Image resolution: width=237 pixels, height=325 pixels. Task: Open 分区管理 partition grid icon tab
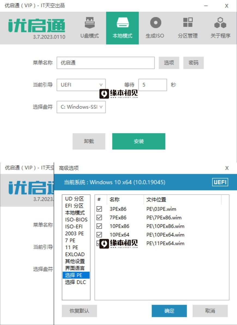click(188, 28)
